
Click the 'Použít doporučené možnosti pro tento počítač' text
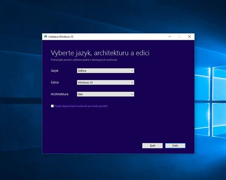click(x=81, y=106)
